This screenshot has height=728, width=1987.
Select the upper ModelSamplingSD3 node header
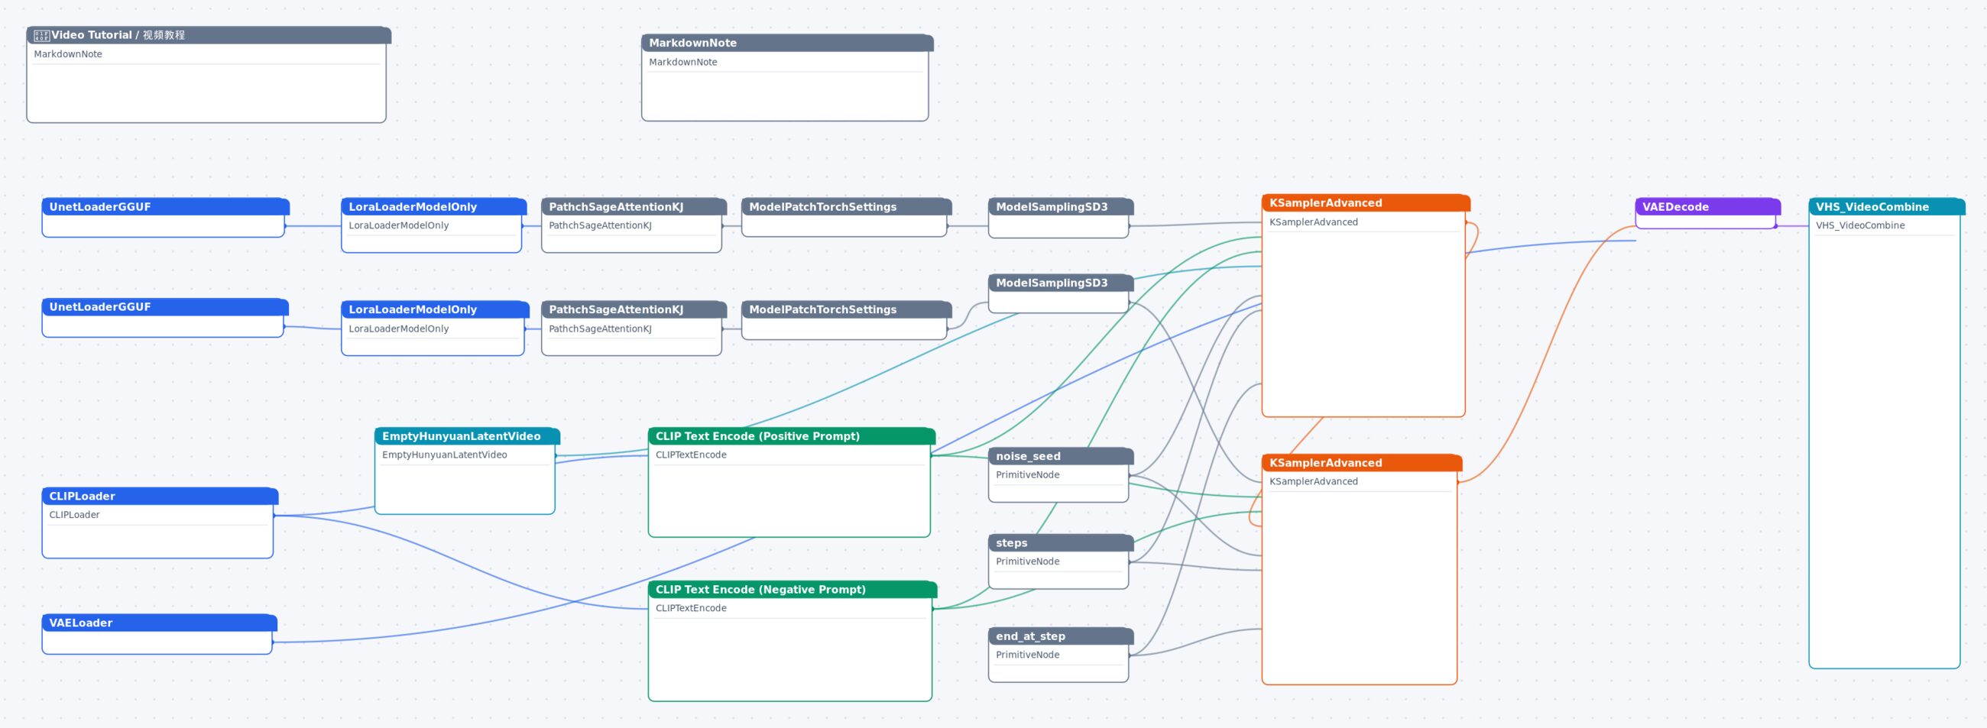[x=1061, y=207]
